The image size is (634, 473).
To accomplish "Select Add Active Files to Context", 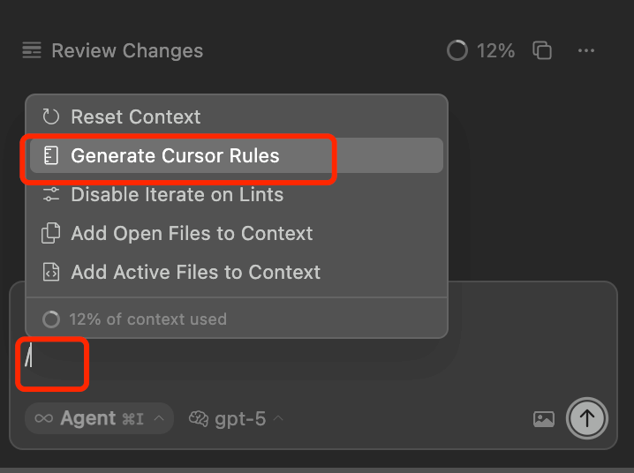I will coord(237,272).
